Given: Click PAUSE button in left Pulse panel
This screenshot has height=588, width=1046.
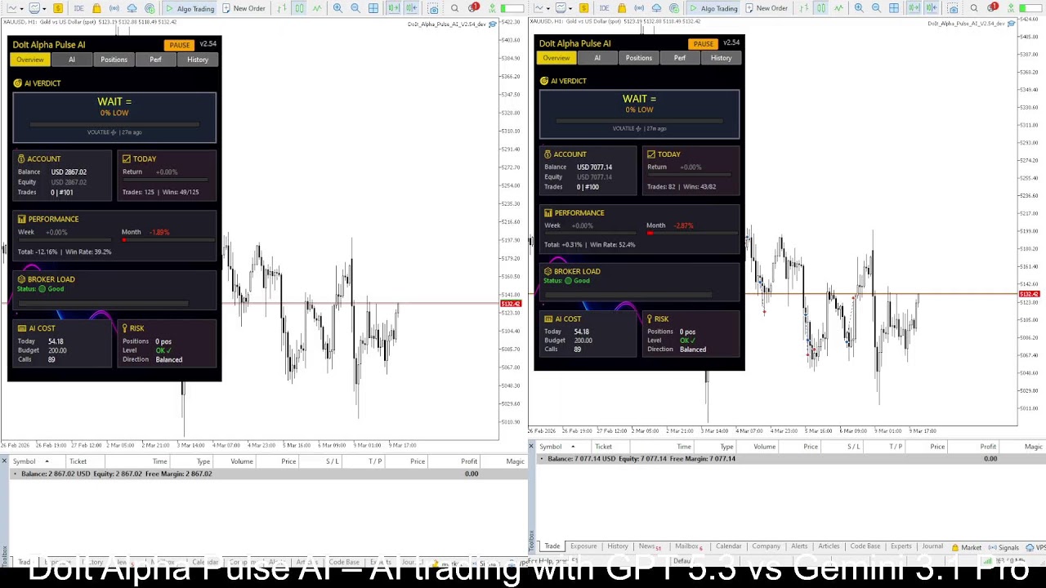Looking at the screenshot, I should (x=179, y=45).
